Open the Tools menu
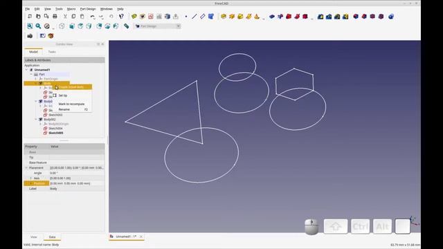Screen dimensions: 443x249 click(59, 9)
